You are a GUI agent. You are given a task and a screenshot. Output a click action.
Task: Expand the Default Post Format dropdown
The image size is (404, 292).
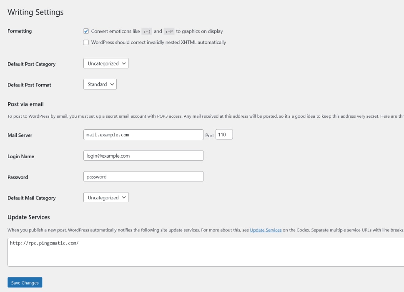100,84
